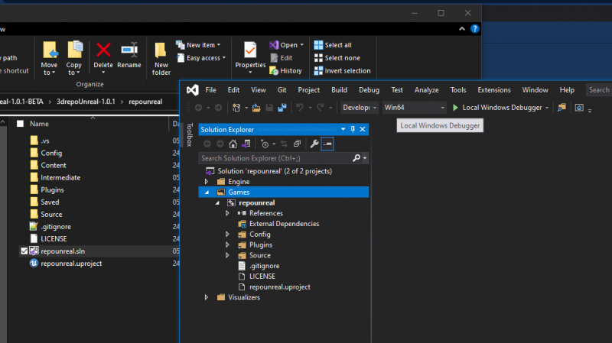Image resolution: width=612 pixels, height=343 pixels.
Task: Collapse the File Explorer ribbon chevron
Action: [462, 29]
